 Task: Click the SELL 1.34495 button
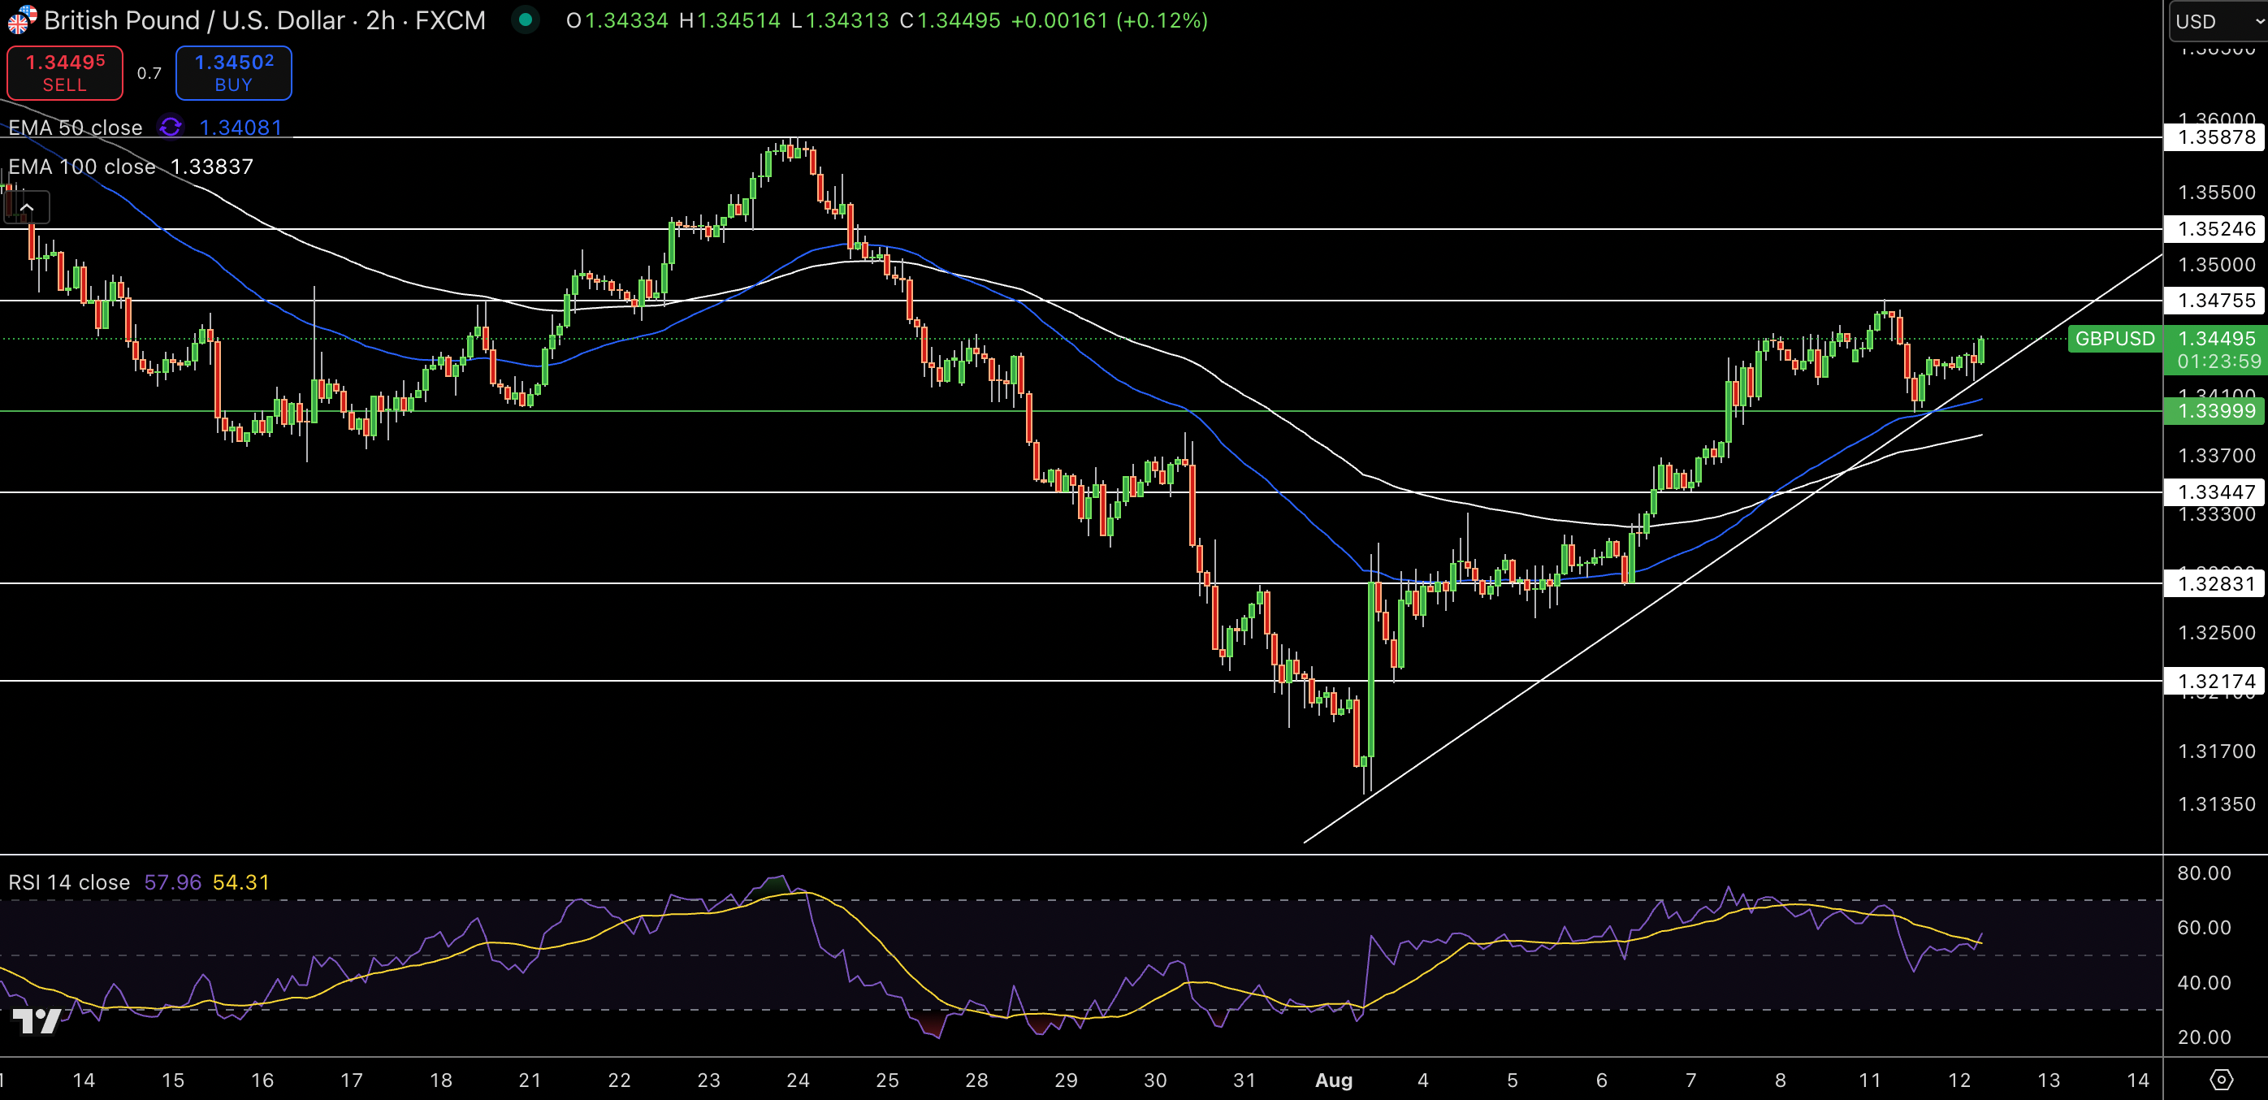click(65, 73)
